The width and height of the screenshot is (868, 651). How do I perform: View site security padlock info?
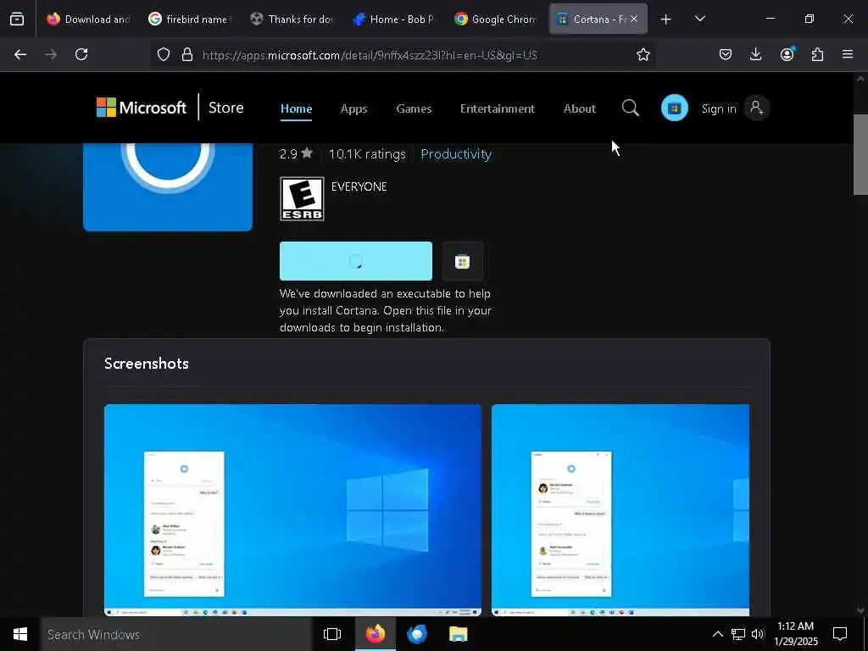pyautogui.click(x=187, y=54)
